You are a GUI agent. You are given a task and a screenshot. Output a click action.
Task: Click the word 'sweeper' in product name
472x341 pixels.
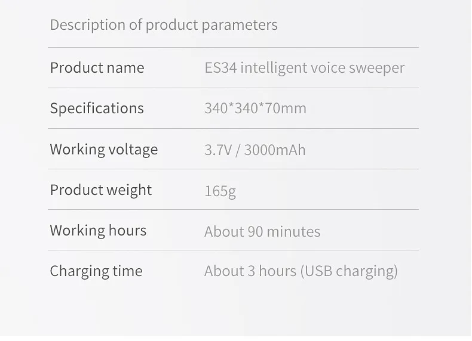click(x=377, y=68)
